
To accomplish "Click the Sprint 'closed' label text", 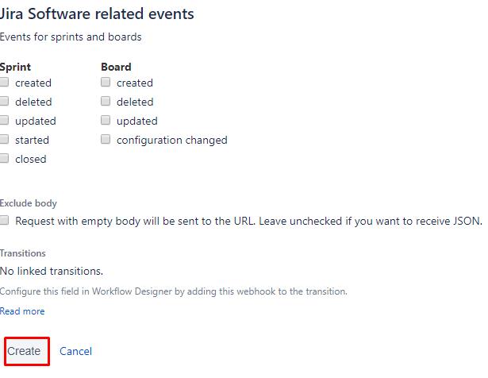I will click(x=31, y=159).
